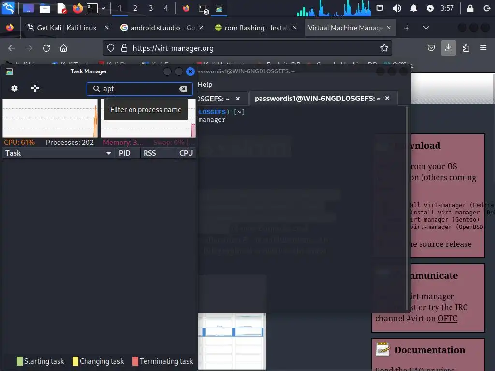Click the clock showing 3:57
This screenshot has width=495, height=371.
point(447,8)
